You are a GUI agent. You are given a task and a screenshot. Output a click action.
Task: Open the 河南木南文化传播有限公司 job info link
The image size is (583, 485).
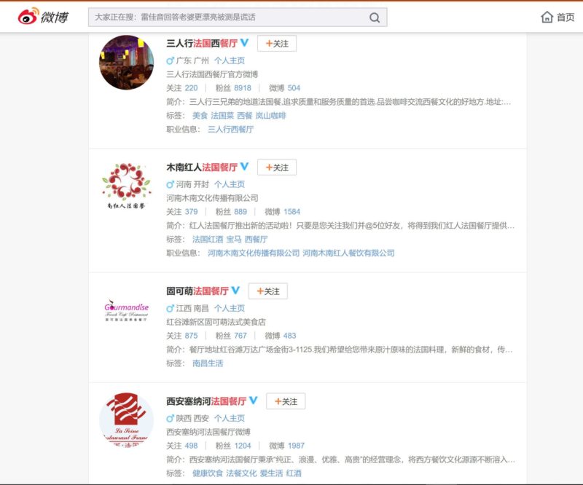click(x=254, y=253)
